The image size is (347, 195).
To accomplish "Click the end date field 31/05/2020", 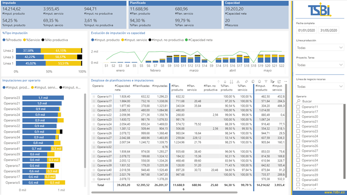I will tap(329, 30).
